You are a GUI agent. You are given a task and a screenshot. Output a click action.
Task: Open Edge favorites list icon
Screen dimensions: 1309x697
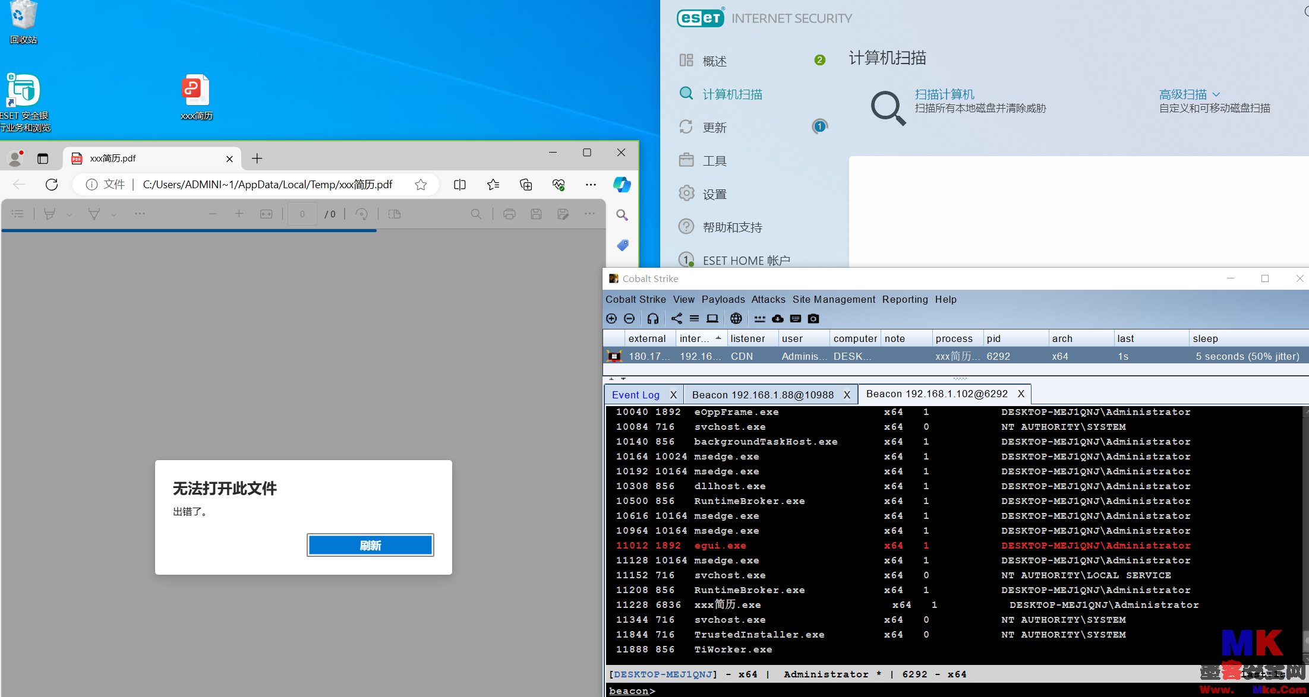493,185
